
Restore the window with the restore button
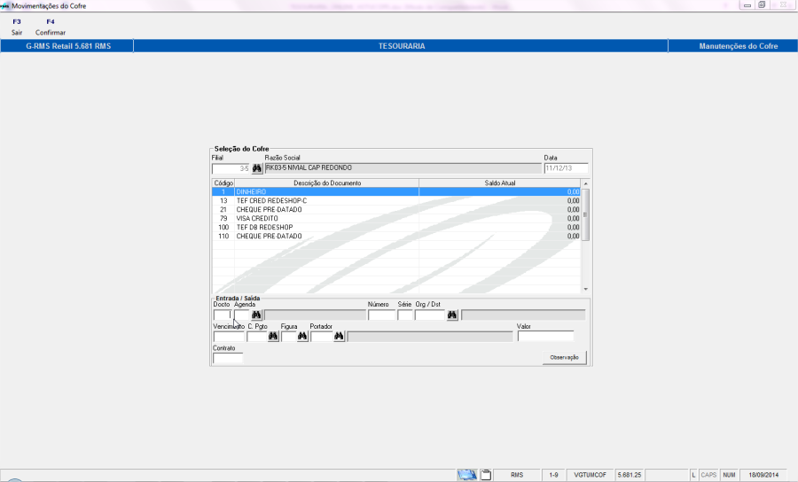click(762, 5)
